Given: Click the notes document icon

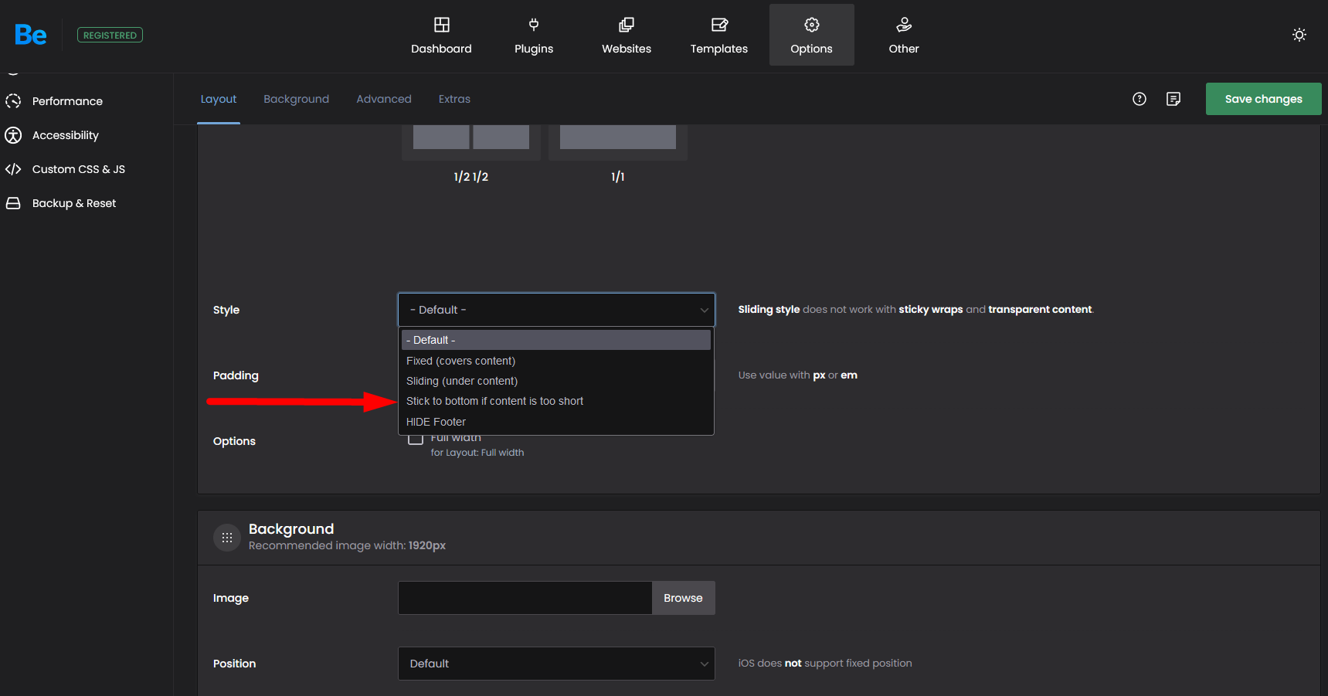Looking at the screenshot, I should pos(1173,99).
